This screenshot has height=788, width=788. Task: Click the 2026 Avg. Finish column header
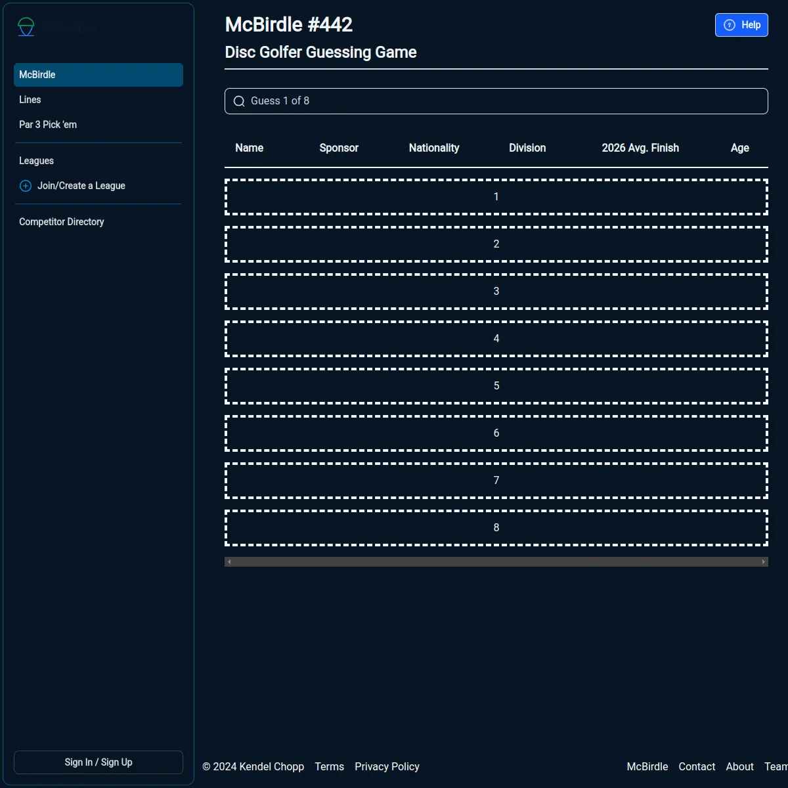pyautogui.click(x=640, y=148)
